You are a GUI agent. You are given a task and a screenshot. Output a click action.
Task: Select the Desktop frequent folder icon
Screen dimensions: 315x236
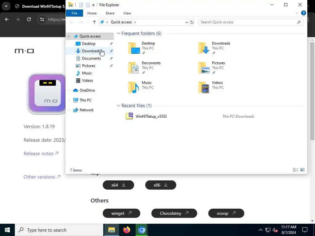point(134,48)
